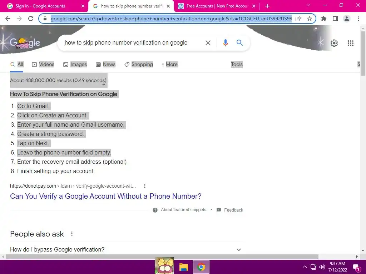Click the cartoon character taskbar icon
This screenshot has height=274, width=366.
pyautogui.click(x=164, y=265)
